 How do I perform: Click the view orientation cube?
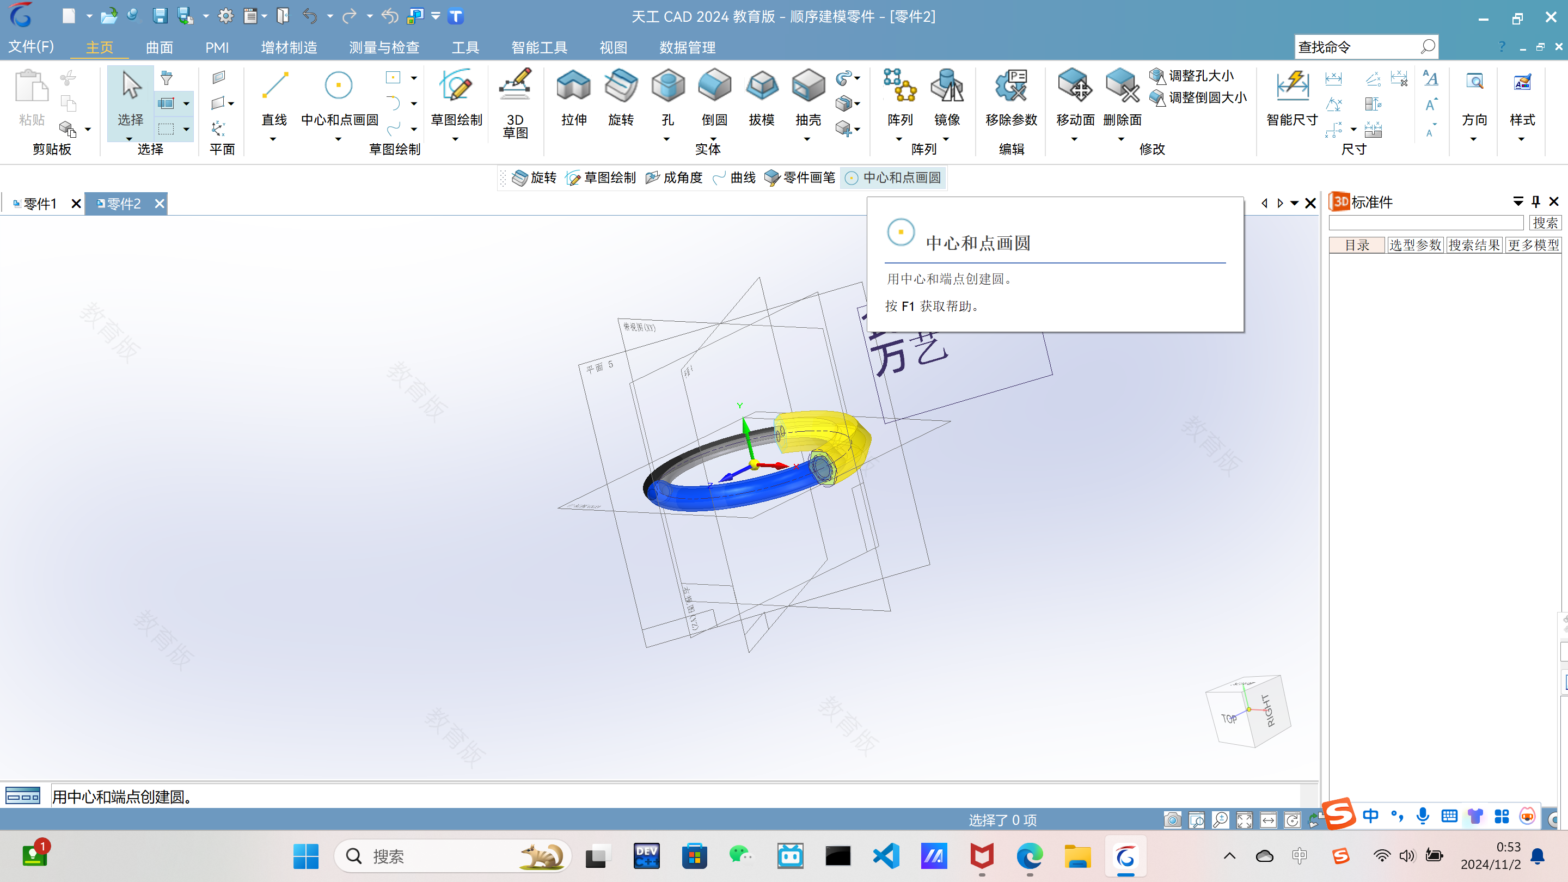[x=1248, y=710]
